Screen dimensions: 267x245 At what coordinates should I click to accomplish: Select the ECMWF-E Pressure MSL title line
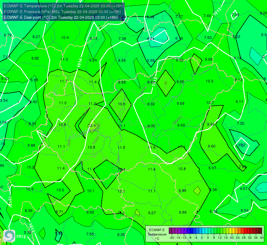coord(62,12)
